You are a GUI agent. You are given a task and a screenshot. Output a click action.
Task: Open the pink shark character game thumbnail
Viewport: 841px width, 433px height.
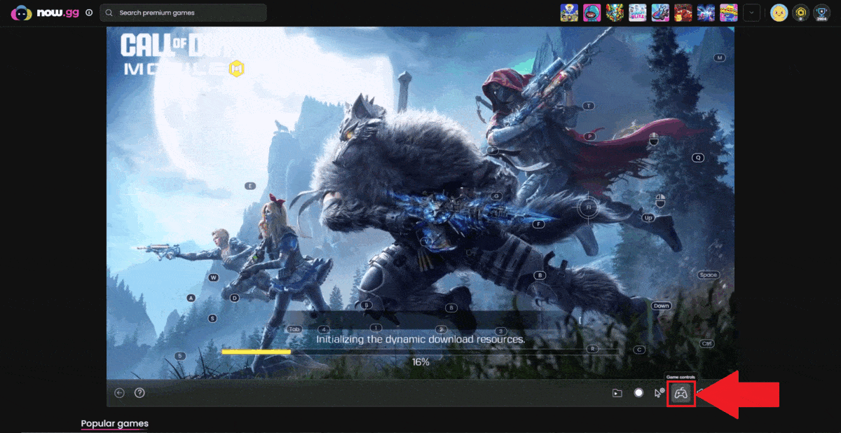592,13
